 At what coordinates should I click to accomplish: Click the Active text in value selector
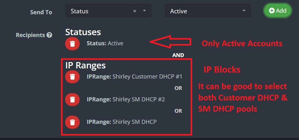179,11
